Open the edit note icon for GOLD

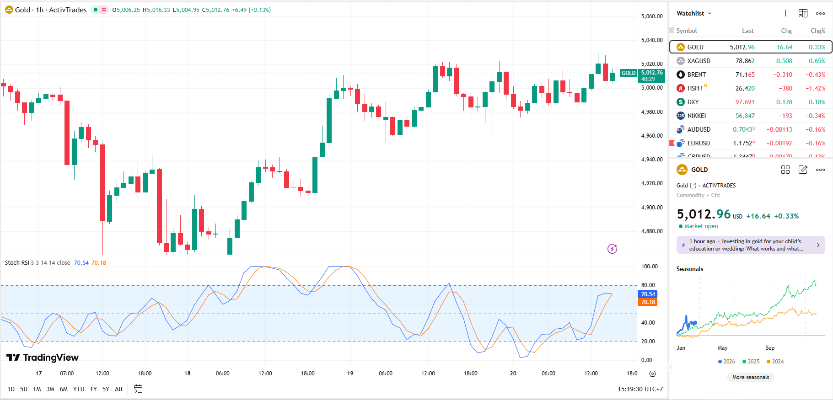click(x=803, y=170)
